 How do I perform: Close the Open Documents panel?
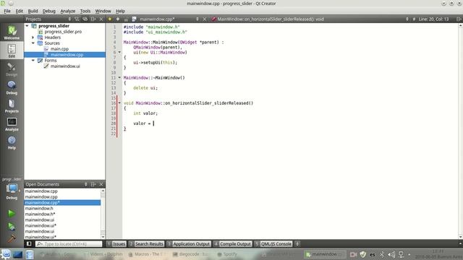coord(101,184)
